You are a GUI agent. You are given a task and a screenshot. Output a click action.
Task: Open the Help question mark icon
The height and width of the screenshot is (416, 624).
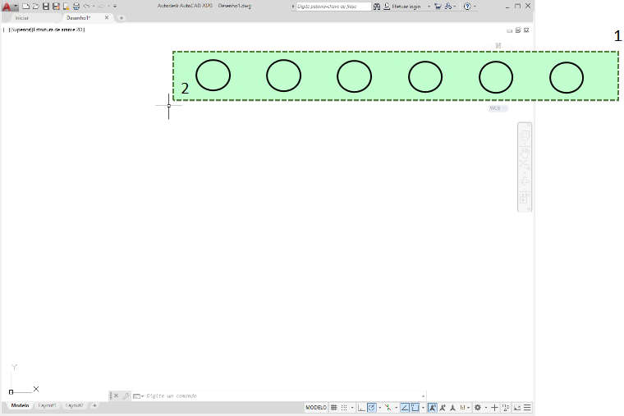pos(467,7)
